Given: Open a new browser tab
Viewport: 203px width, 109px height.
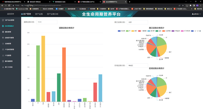Looking at the screenshot, I should pos(129,2).
